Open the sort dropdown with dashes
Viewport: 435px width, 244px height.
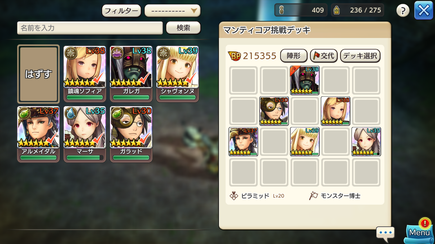173,11
